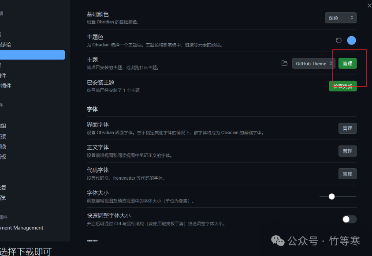Reset 主题色 with the circular arrow icon
The width and height of the screenshot is (372, 256).
pyautogui.click(x=338, y=40)
